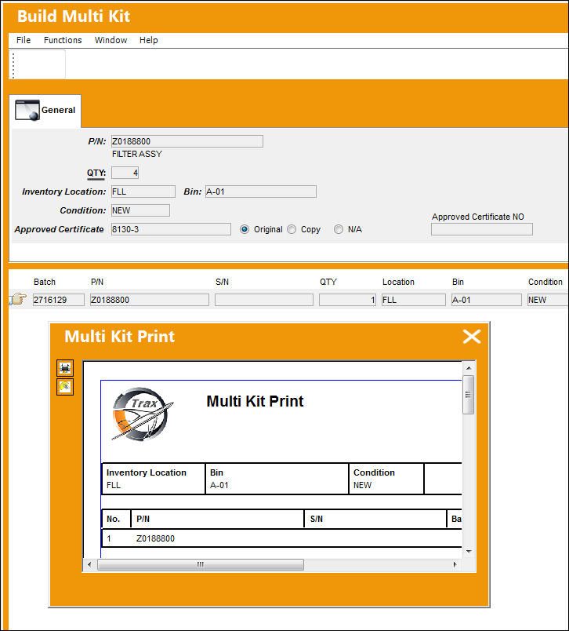Screen dimensions: 569x631
Task: Click the Condition column header in grid
Action: [x=545, y=282]
